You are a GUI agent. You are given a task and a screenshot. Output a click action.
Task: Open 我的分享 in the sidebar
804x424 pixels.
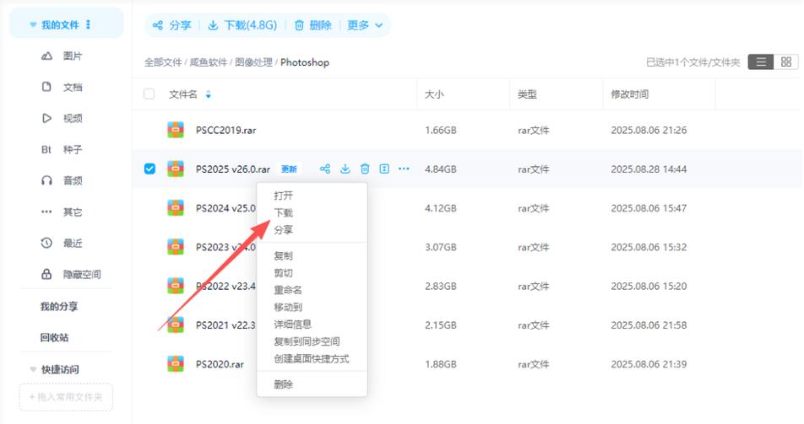tap(59, 306)
